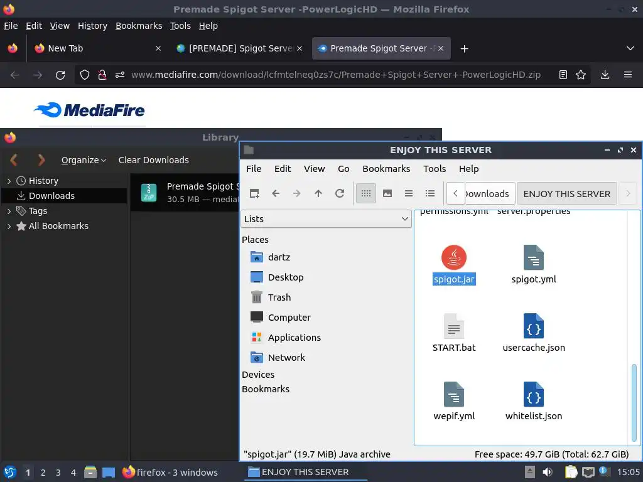Open the file manager View menu

coord(314,169)
